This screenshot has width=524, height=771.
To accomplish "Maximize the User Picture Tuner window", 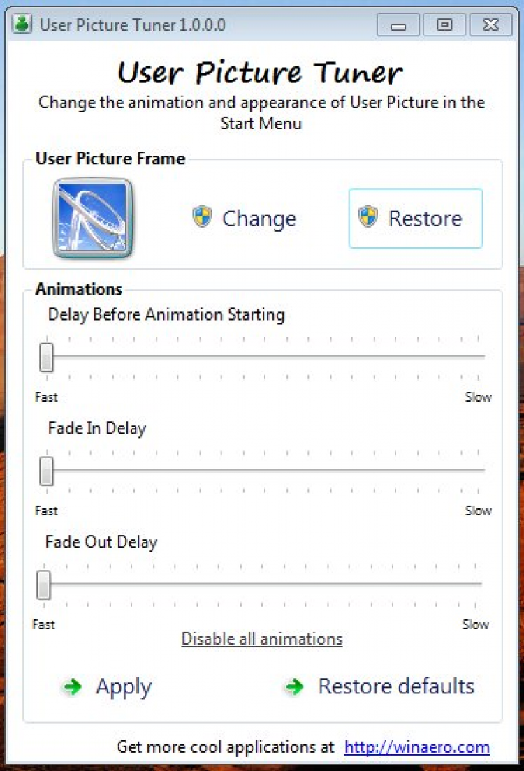I will [x=444, y=26].
